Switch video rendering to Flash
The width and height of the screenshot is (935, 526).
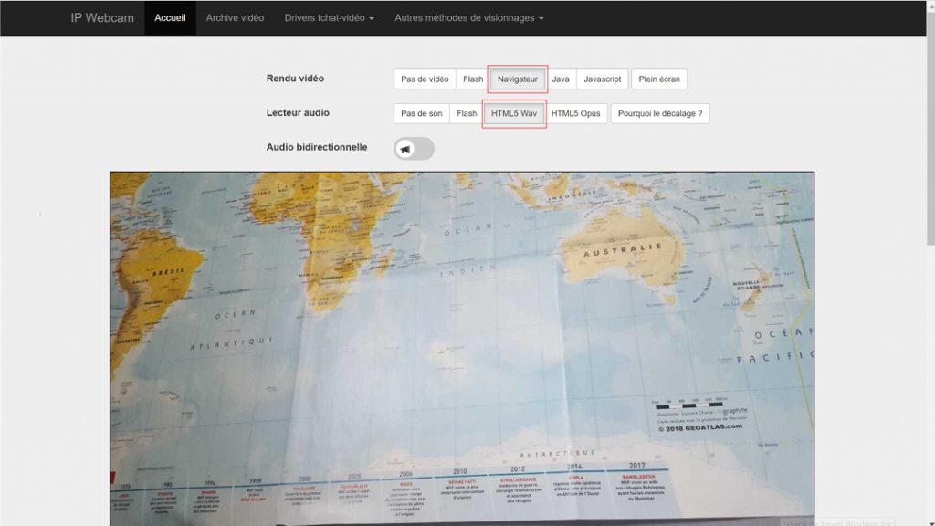coord(473,79)
